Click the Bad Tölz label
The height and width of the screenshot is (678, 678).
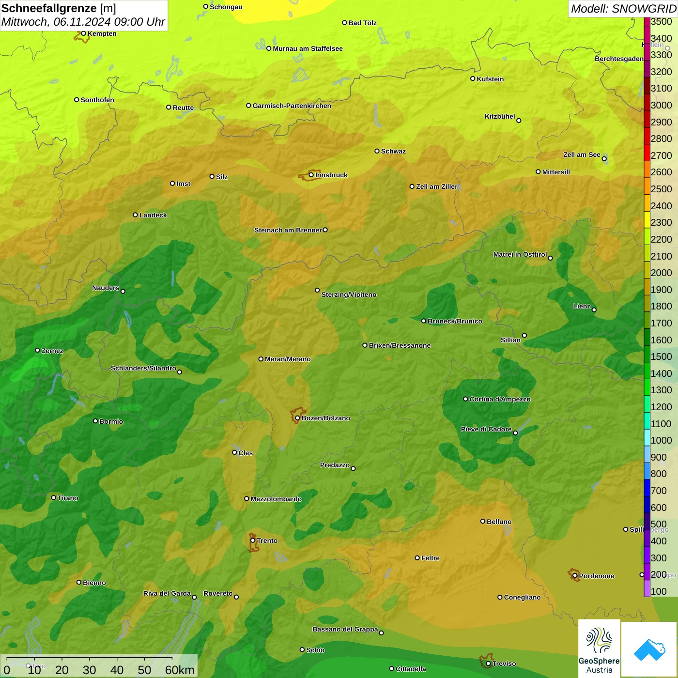click(363, 23)
